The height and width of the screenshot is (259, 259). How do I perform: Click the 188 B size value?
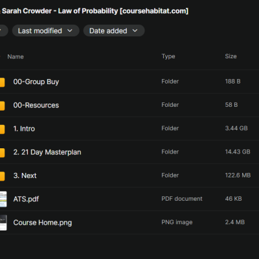pyautogui.click(x=232, y=82)
